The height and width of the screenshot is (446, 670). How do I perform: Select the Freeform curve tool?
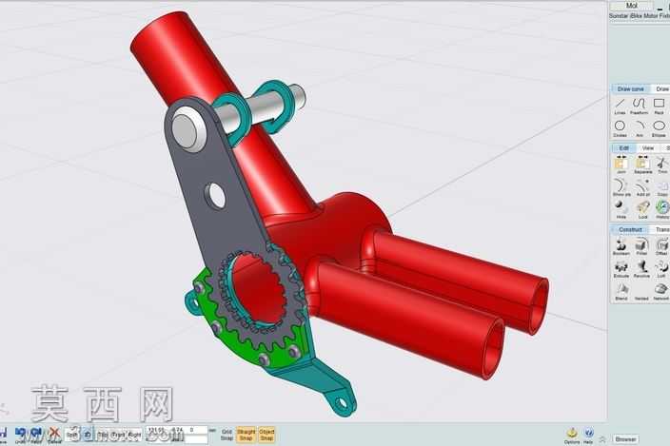point(639,107)
